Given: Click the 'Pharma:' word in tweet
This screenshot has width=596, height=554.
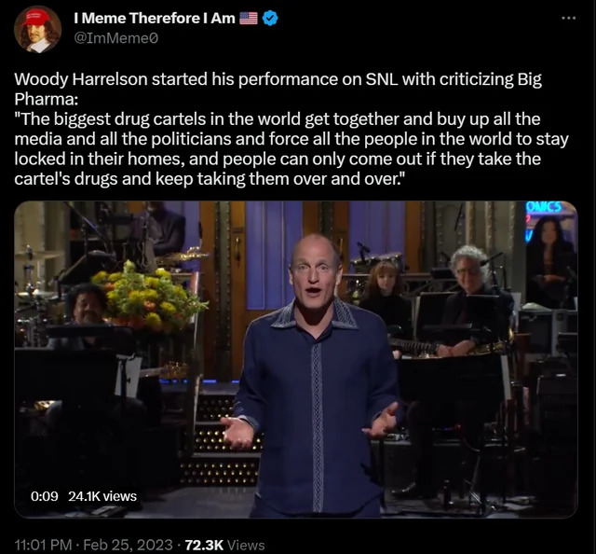Looking at the screenshot, I should tap(47, 99).
